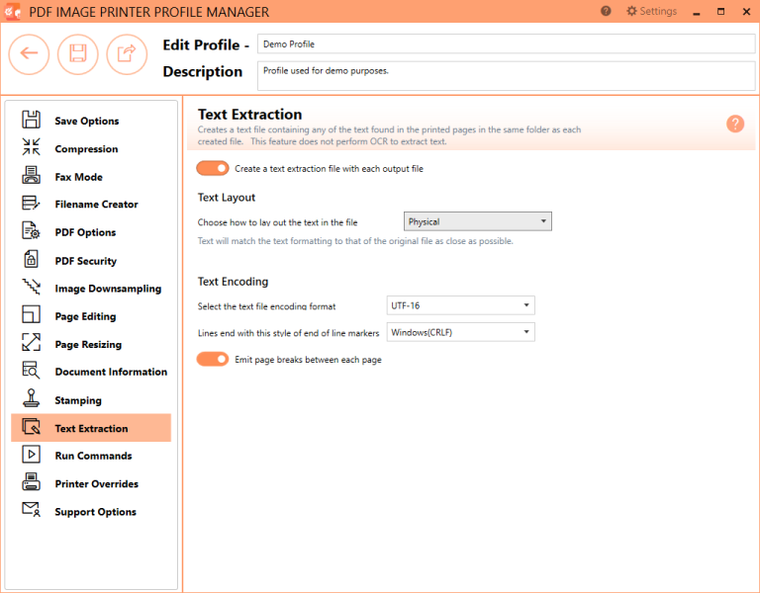Click the save floppy disk circle button
This screenshot has height=593, width=760.
point(78,54)
